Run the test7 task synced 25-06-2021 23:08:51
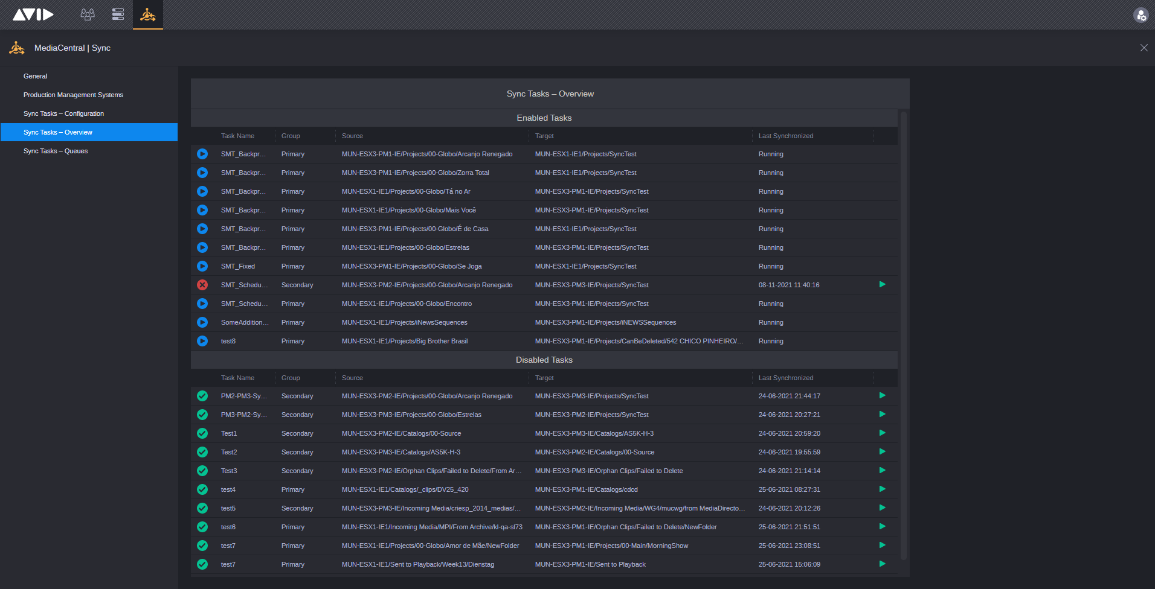This screenshot has width=1155, height=589. tap(883, 545)
